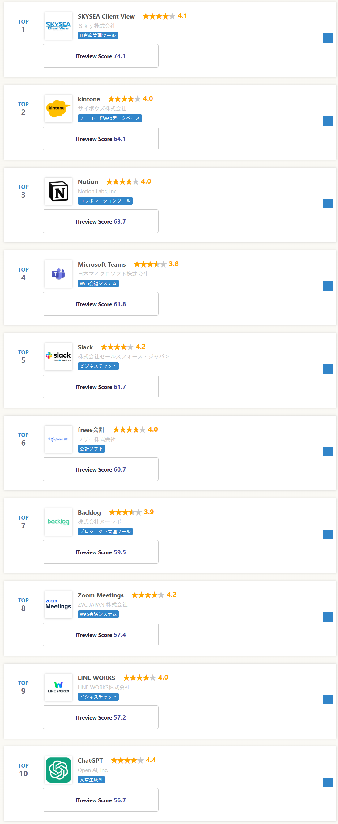Click the IT資産管理ツール category tag
Viewport: 338px width, 824px height.
97,36
